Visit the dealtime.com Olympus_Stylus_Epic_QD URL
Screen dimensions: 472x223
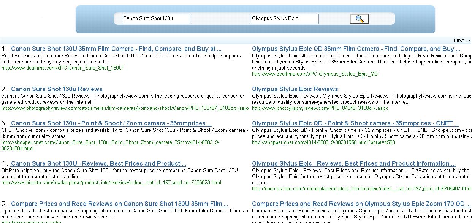coord(315,74)
